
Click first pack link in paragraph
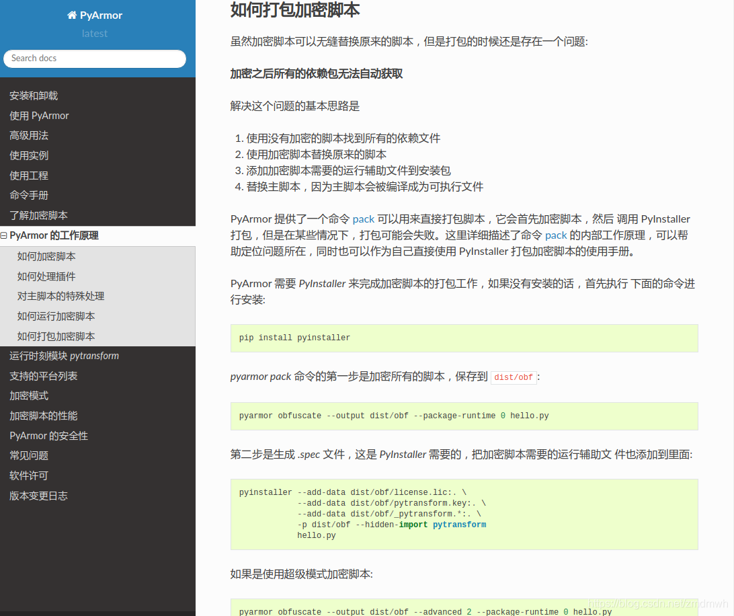point(363,219)
